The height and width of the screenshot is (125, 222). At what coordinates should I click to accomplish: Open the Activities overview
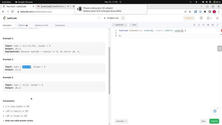click(x=7, y=2)
